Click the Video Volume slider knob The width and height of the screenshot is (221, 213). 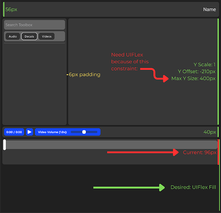[84, 132]
